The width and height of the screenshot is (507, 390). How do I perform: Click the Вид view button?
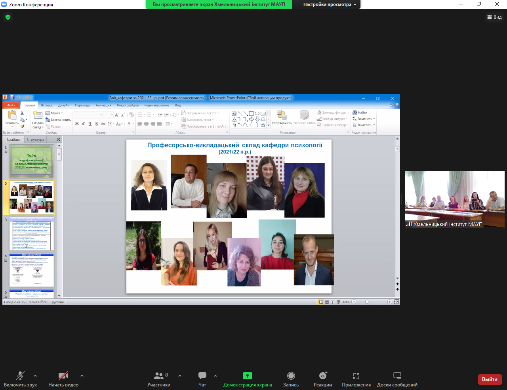click(x=494, y=17)
